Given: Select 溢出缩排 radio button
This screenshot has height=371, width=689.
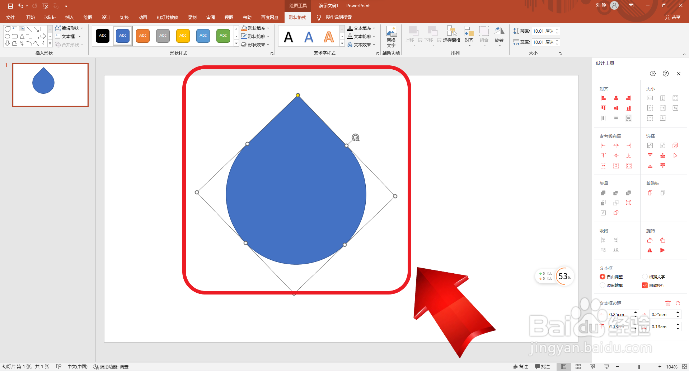Looking at the screenshot, I should pos(603,285).
